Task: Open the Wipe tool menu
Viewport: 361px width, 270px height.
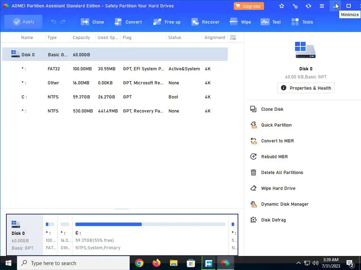Action: (x=240, y=22)
